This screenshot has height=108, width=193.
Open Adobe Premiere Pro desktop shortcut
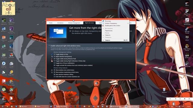(x=11, y=30)
